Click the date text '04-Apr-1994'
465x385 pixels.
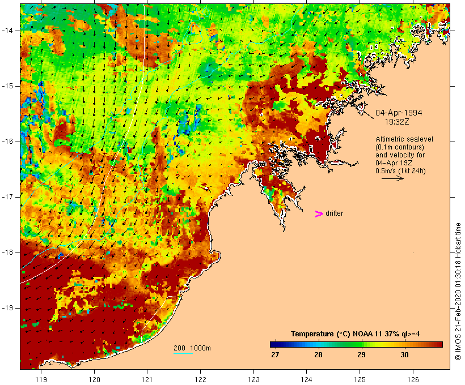point(399,113)
